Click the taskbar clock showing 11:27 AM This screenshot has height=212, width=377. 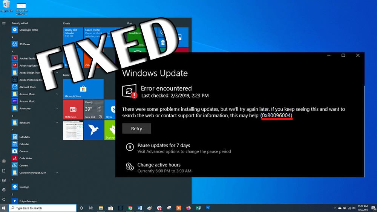pyautogui.click(x=363, y=208)
